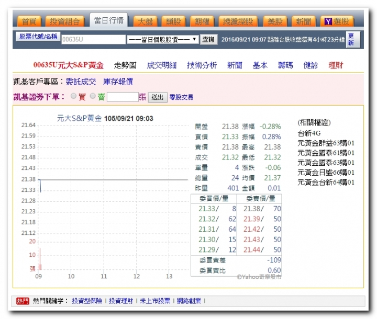Image resolution: width=377 pixels, height=319 pixels.
Task: View the 成交明細 trade details link
Action: coord(161,65)
